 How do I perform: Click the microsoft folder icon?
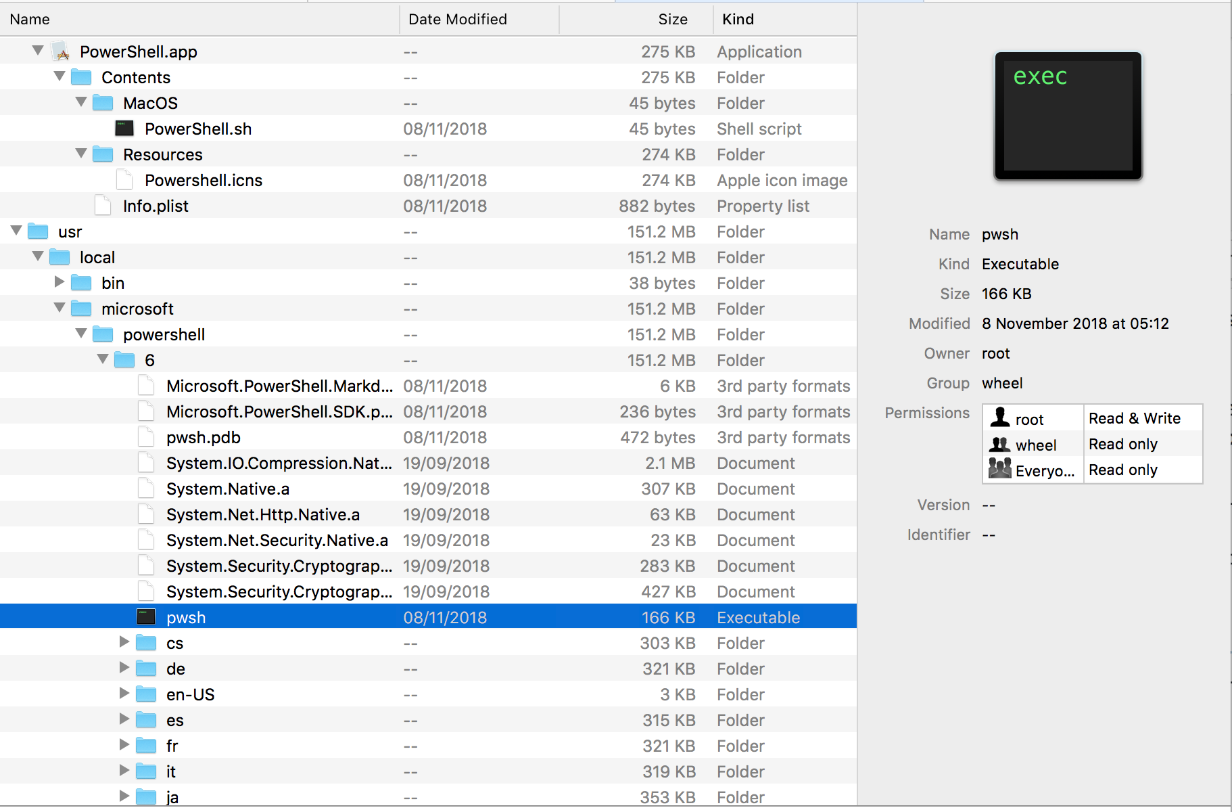[81, 309]
